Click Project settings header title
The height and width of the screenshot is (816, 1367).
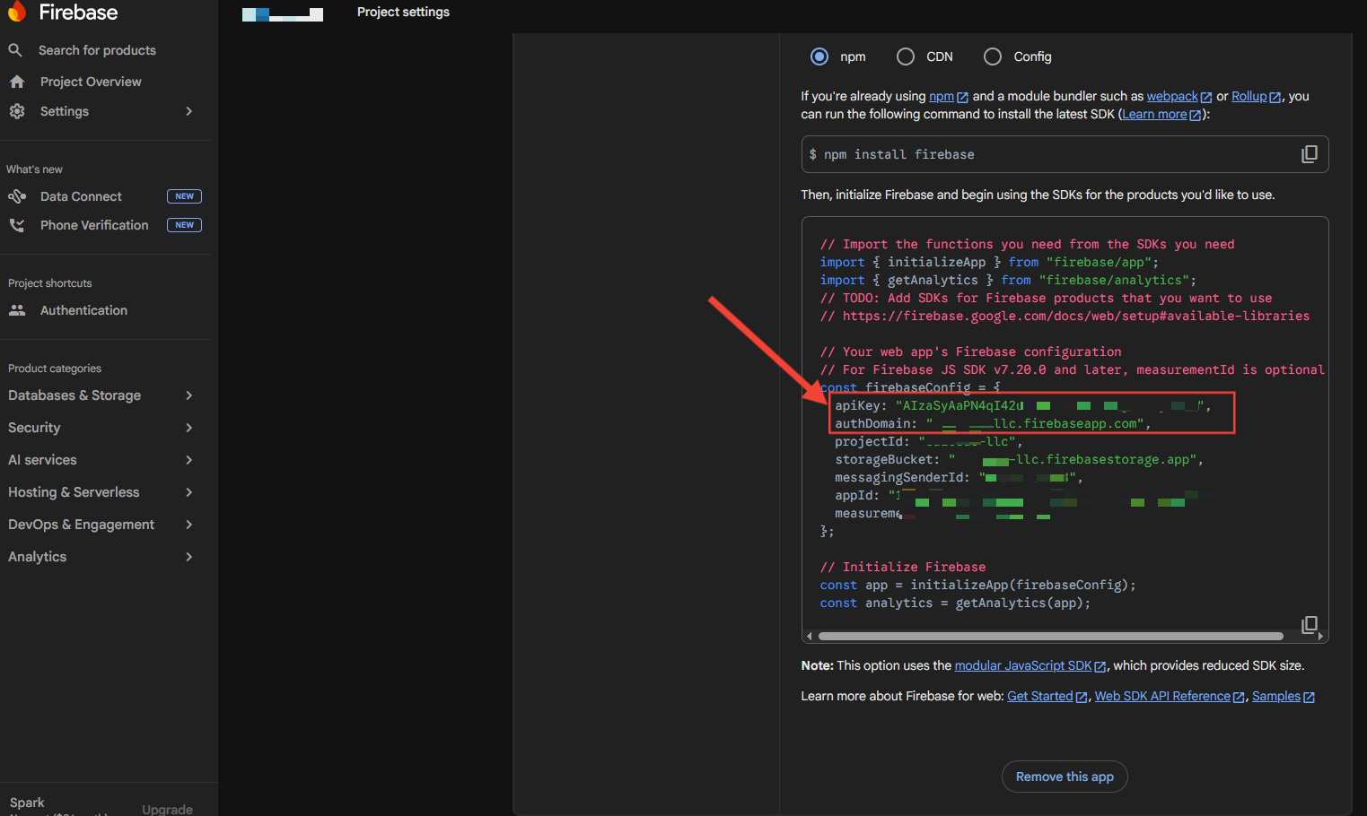point(403,12)
